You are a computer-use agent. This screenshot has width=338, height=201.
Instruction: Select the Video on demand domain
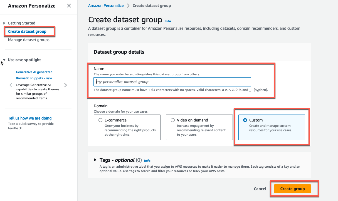[x=199, y=127]
